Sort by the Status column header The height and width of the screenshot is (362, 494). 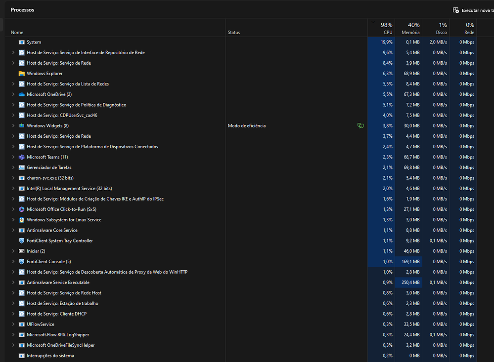coord(234,33)
